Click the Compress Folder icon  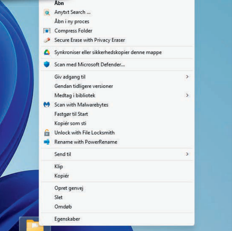(x=47, y=31)
